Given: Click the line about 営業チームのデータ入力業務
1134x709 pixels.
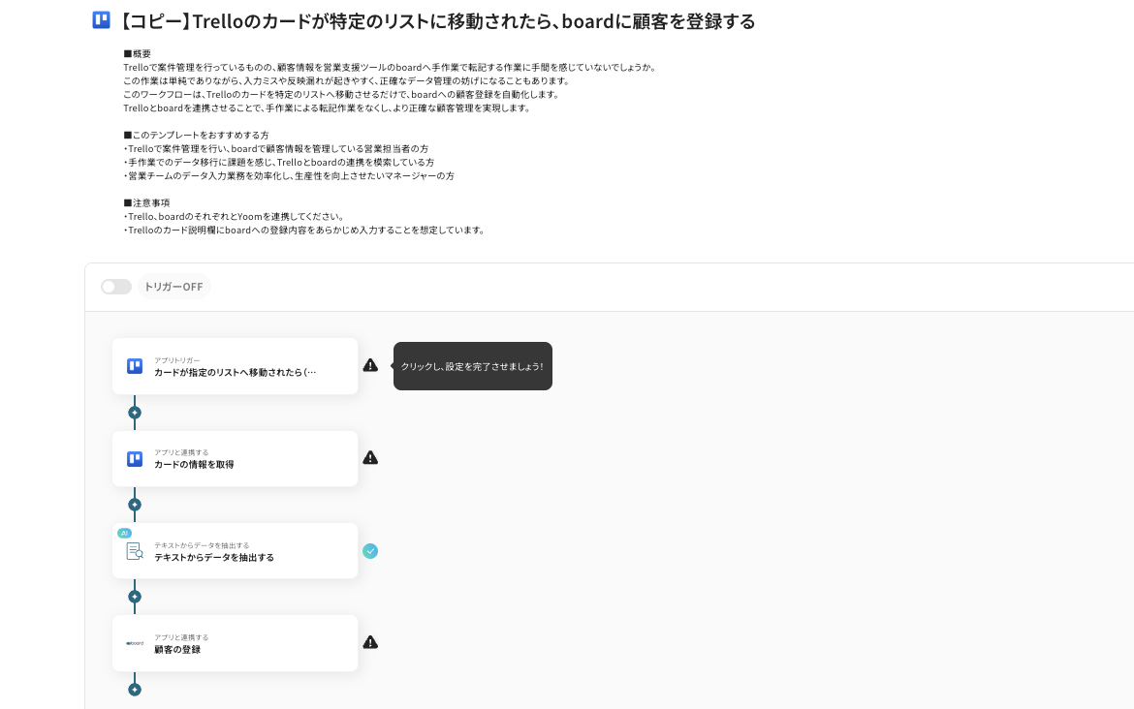Looking at the screenshot, I should [289, 175].
